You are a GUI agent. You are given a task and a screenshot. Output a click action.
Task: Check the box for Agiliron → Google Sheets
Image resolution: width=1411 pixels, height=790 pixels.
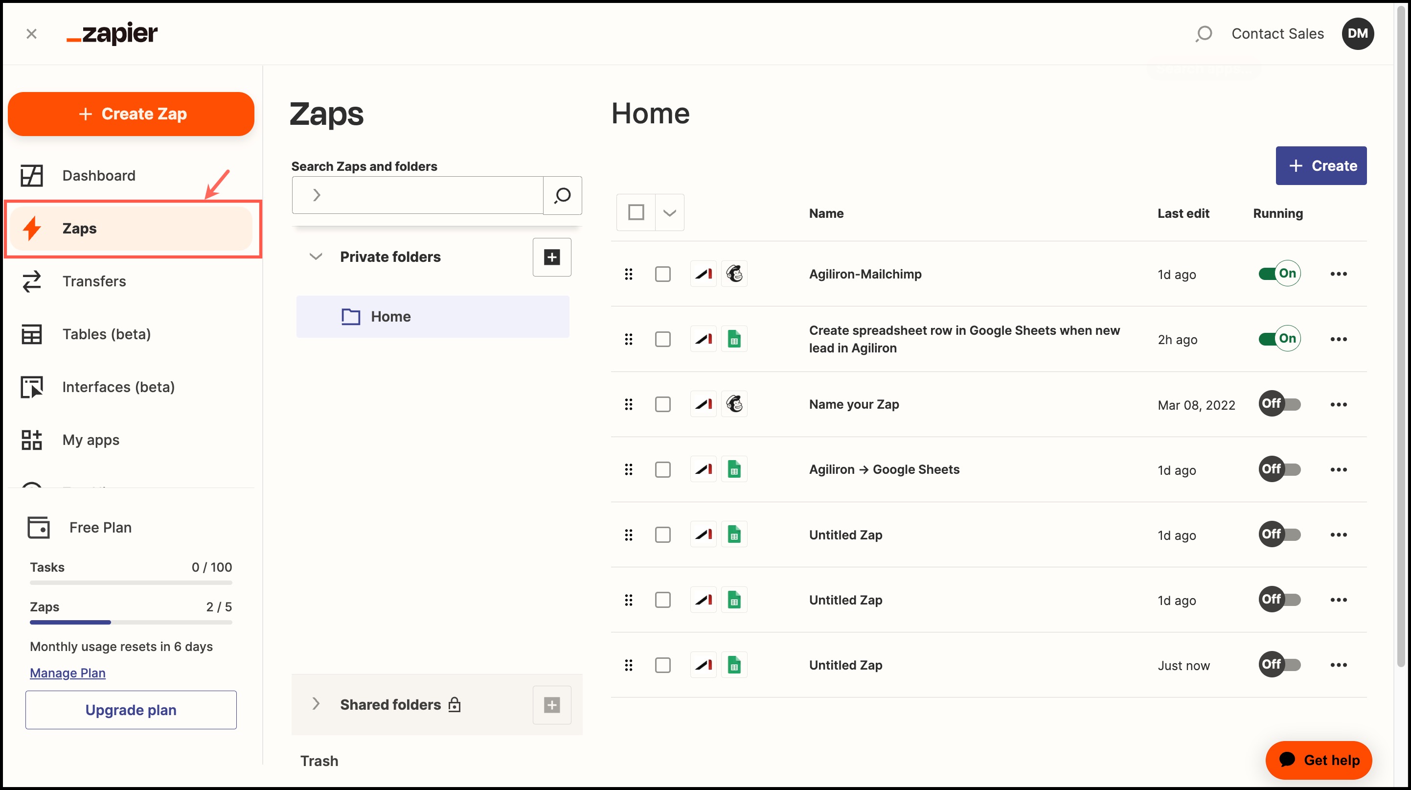coord(663,469)
